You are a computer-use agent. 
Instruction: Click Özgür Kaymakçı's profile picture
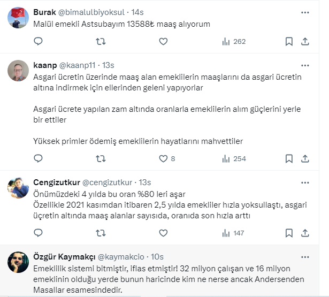[18, 262]
